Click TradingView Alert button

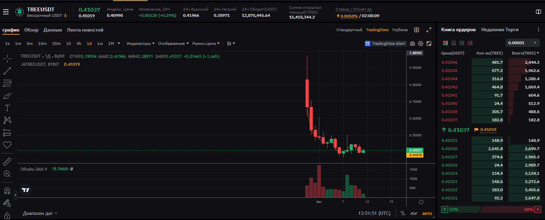coord(385,44)
